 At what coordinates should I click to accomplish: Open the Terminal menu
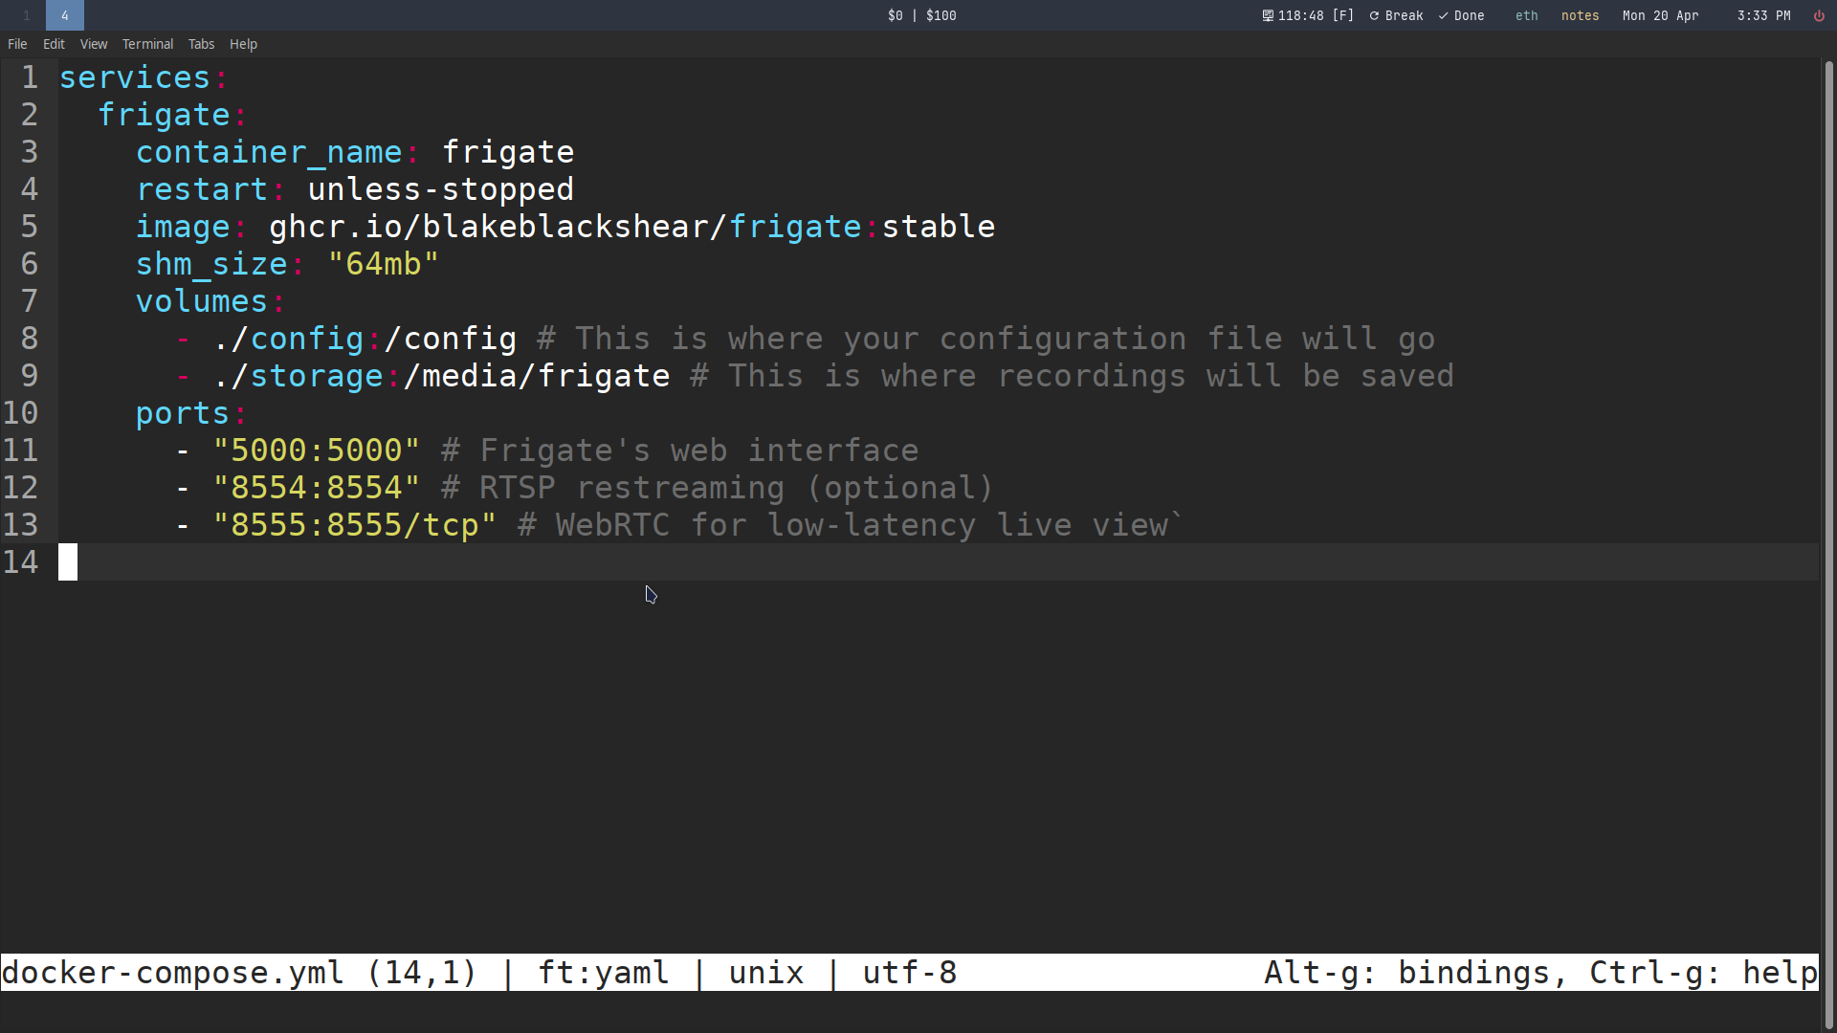(x=147, y=44)
